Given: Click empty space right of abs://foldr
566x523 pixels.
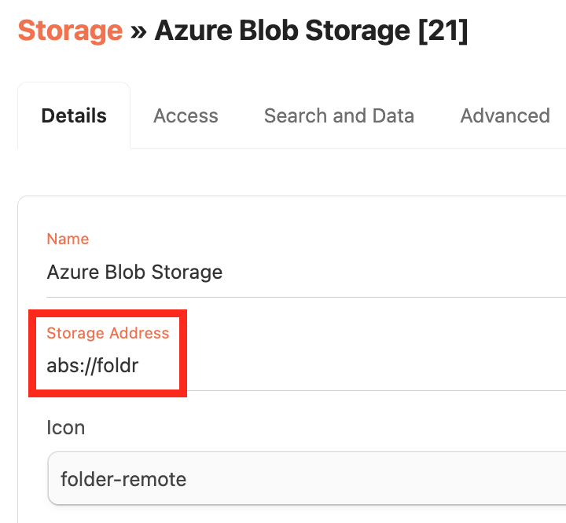Looking at the screenshot, I should click(354, 365).
